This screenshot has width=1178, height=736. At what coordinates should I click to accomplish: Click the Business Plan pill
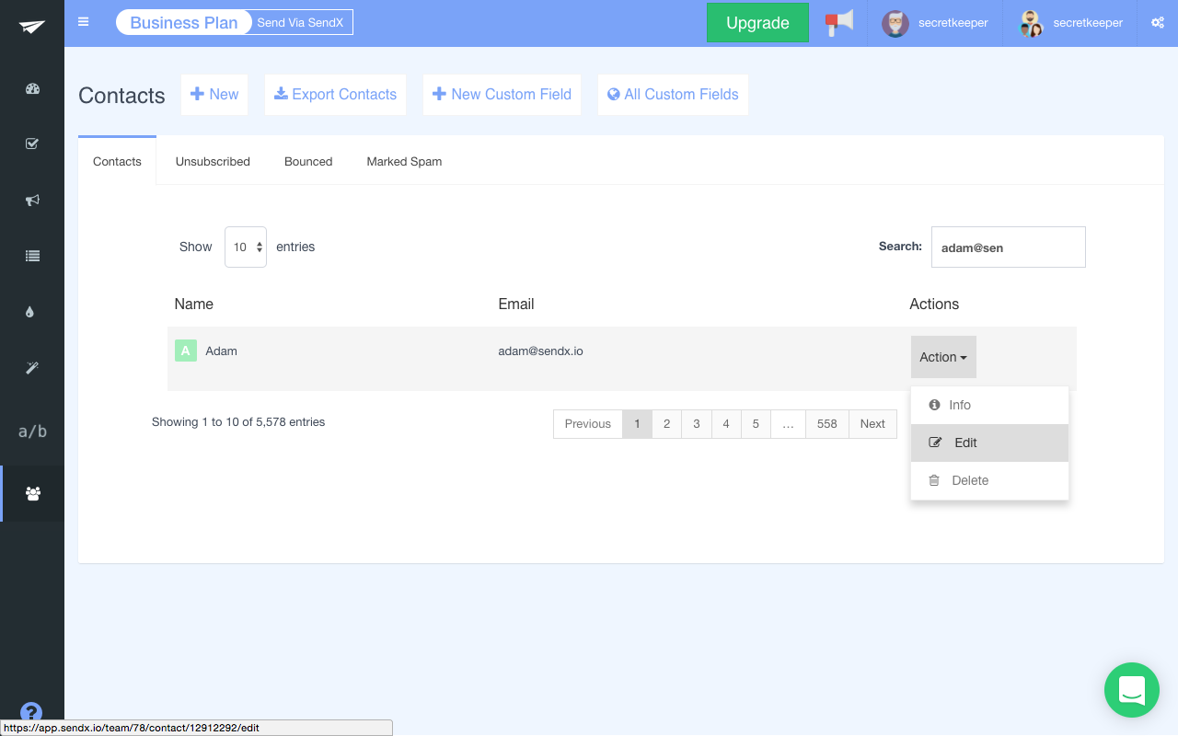point(184,23)
